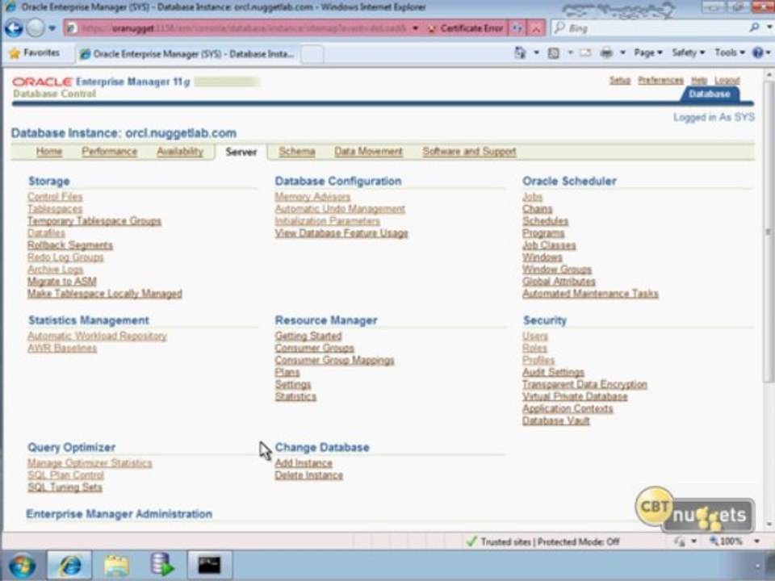Open the Migrate to ASM link
775x581 pixels.
pyautogui.click(x=62, y=282)
